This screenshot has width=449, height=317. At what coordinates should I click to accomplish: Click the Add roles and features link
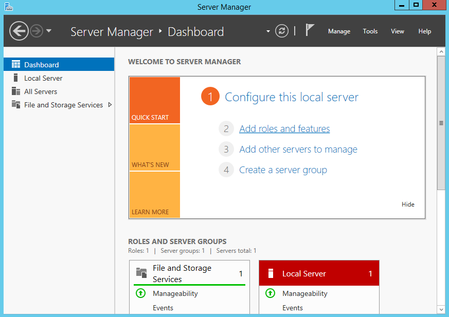284,129
